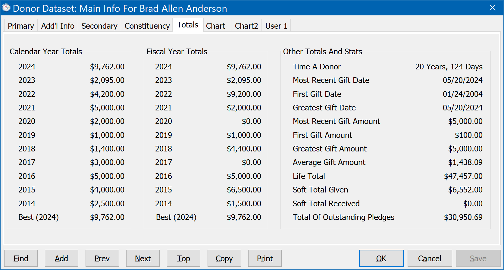Image resolution: width=504 pixels, height=270 pixels.
Task: Switch to the Primary tab
Action: (x=21, y=26)
